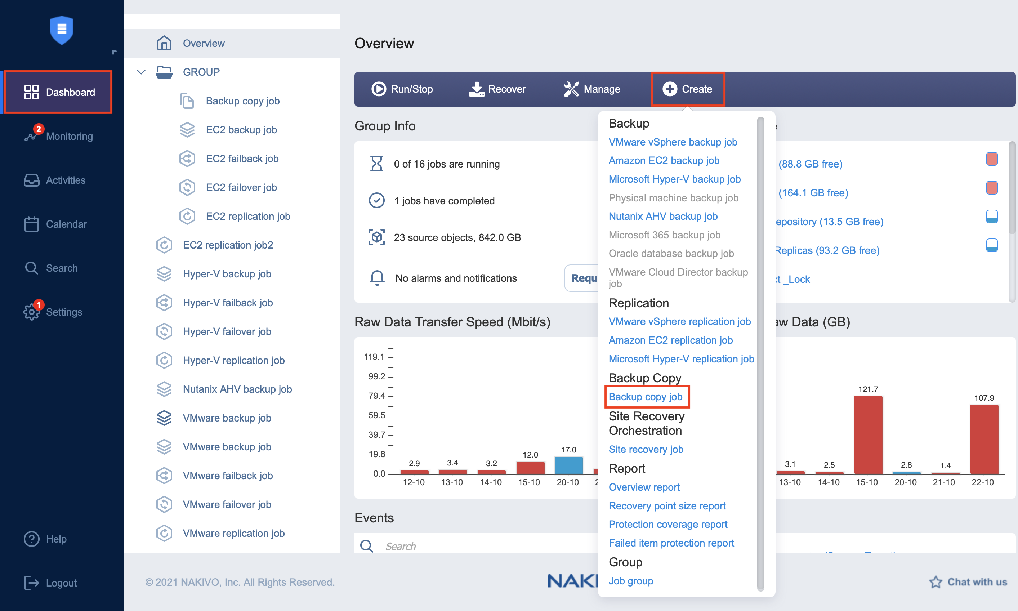Click the red indicator beside 164.1 GB free

pyautogui.click(x=992, y=188)
